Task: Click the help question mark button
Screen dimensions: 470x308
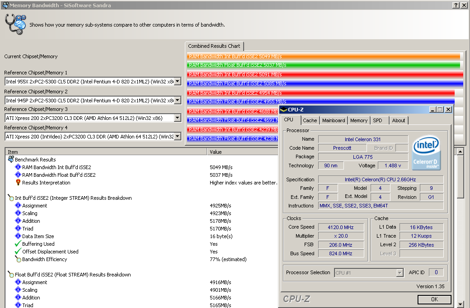Action: point(456,5)
